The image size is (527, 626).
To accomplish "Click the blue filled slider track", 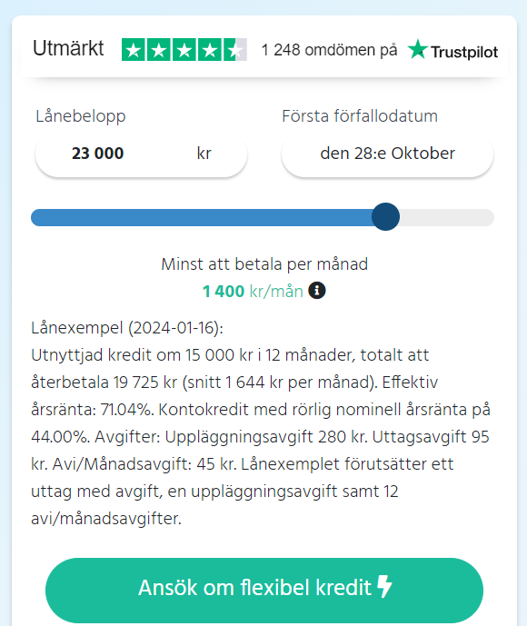I will click(202, 217).
